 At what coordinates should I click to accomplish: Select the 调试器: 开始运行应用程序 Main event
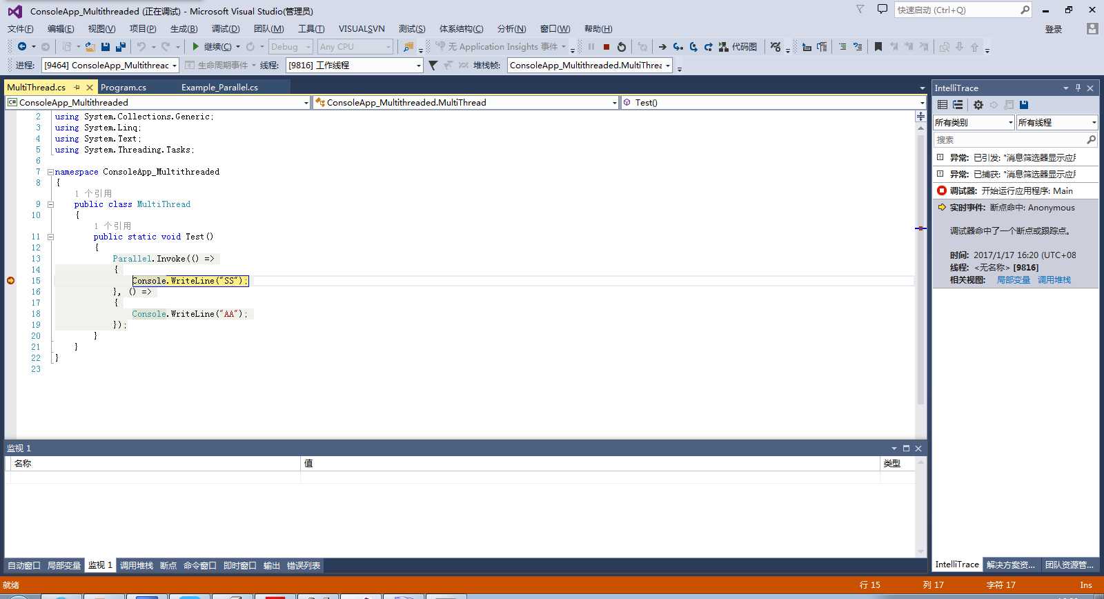coord(1016,191)
